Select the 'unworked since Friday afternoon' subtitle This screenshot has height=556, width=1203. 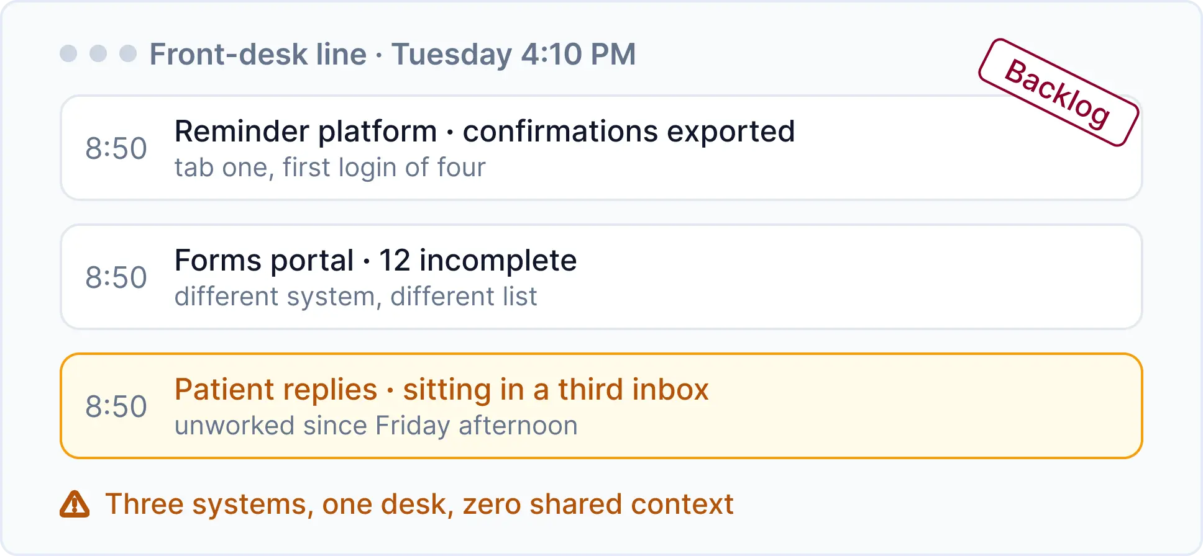376,426
